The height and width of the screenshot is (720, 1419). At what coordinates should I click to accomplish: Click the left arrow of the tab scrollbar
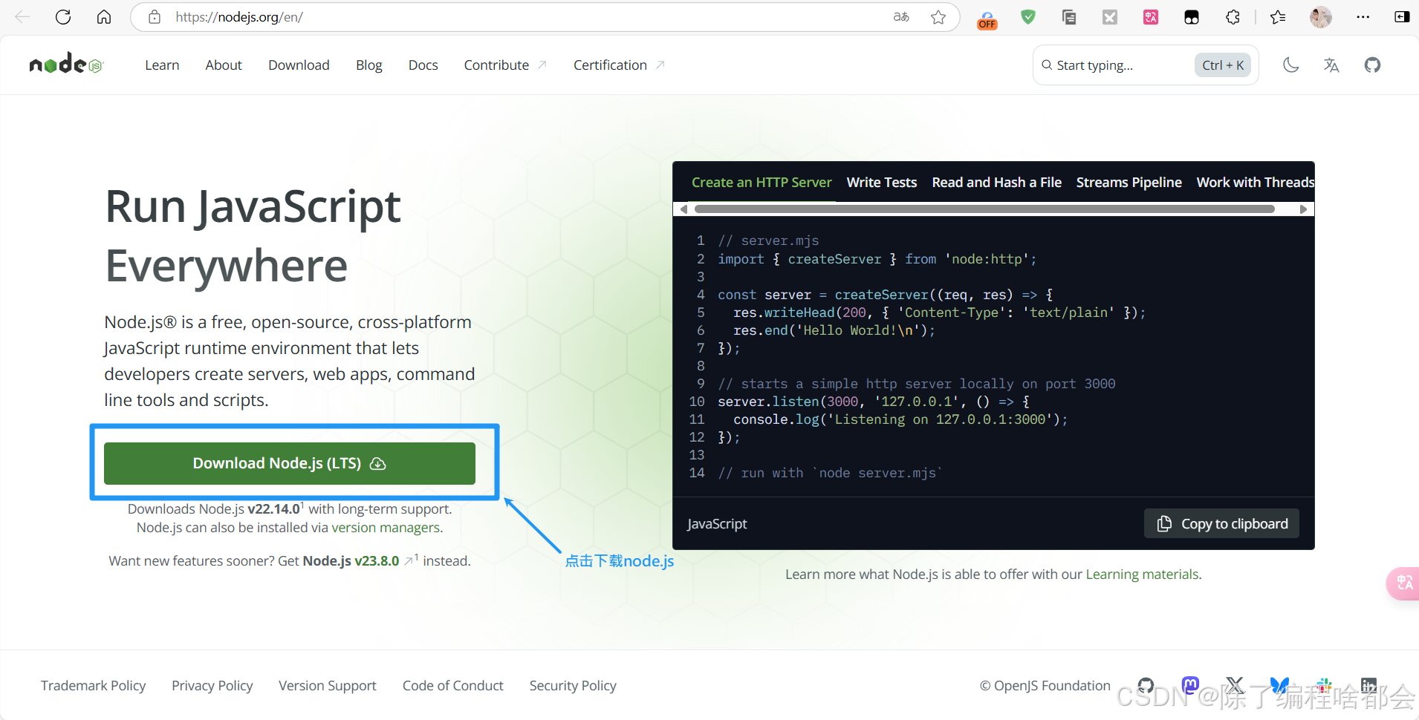click(683, 209)
